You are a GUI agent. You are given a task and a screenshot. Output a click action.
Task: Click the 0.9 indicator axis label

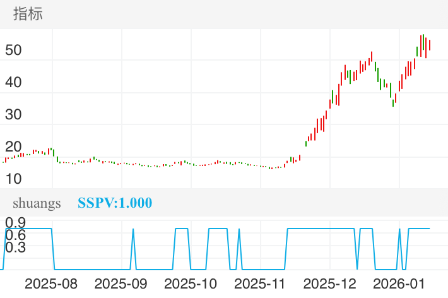tap(15, 222)
